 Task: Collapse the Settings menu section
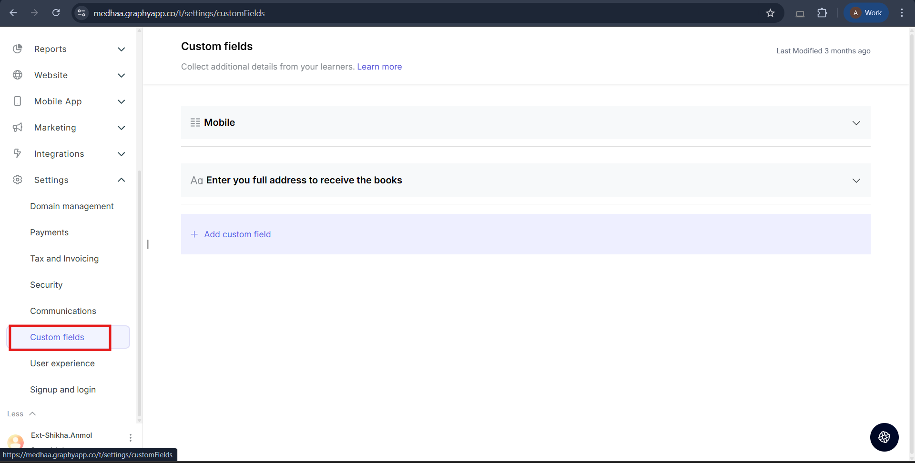[x=122, y=180]
